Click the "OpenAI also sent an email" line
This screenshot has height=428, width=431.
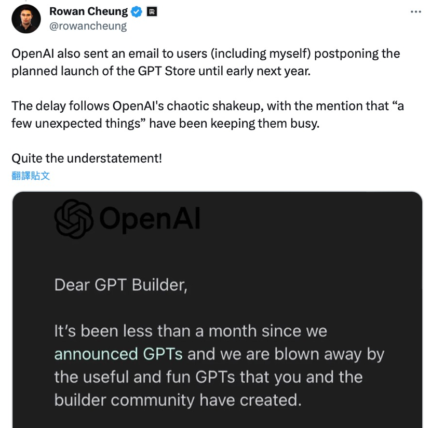coord(206,54)
